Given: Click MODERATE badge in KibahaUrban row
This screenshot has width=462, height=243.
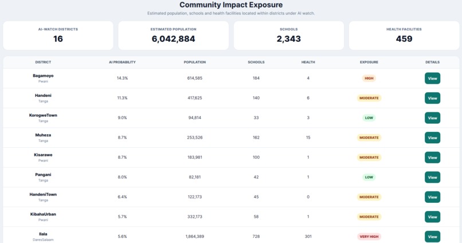Looking at the screenshot, I should click(369, 217).
